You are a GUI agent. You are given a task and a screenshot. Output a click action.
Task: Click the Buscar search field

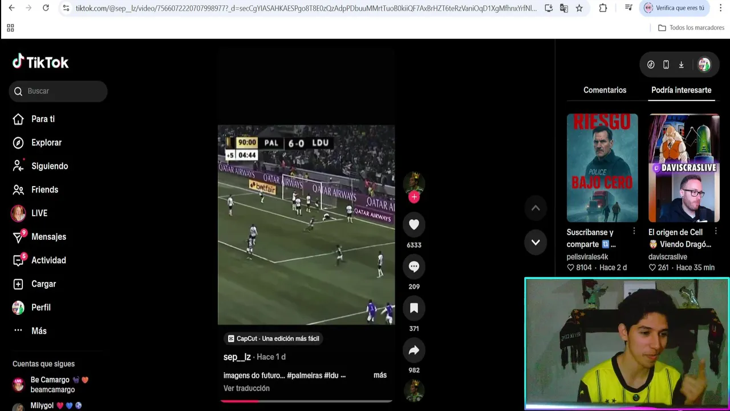point(58,91)
